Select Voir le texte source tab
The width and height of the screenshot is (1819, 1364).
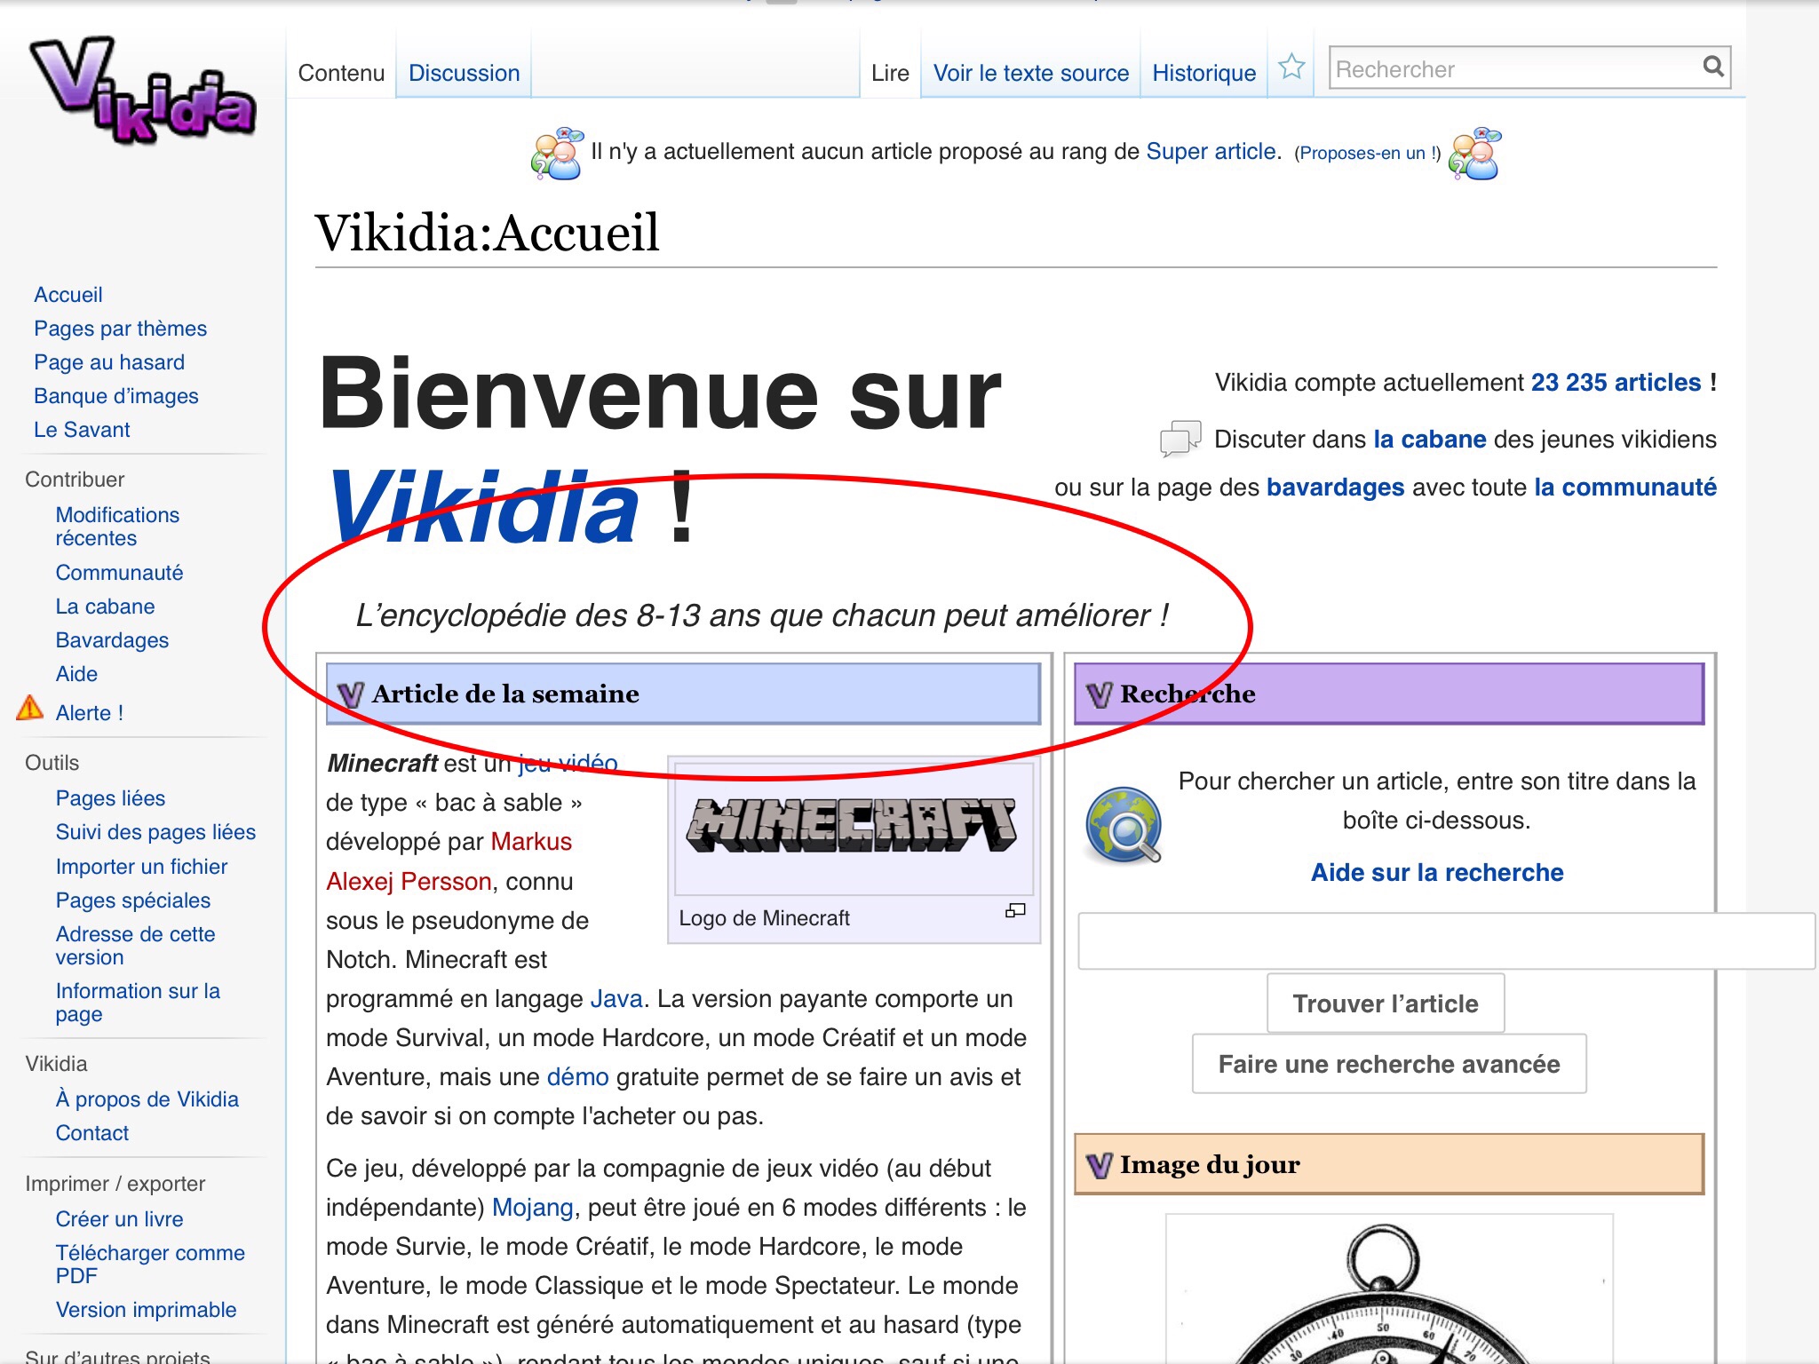pyautogui.click(x=1030, y=73)
